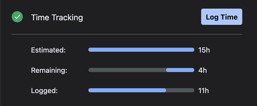Screen dimensions: 257x106
Task: Click where the Logged bar fill ends
Action: click(x=166, y=90)
